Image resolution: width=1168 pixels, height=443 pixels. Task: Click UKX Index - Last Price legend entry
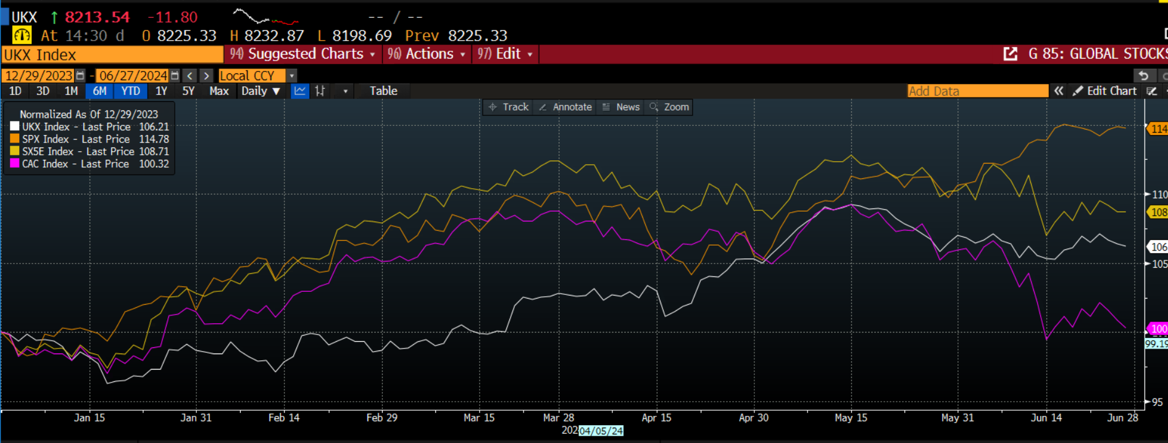pyautogui.click(x=77, y=126)
